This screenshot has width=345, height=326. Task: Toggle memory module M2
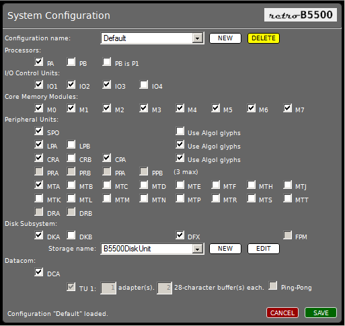pos(107,108)
